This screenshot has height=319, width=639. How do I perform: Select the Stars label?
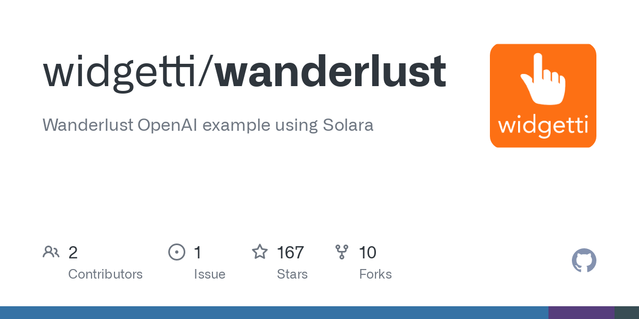[292, 274]
